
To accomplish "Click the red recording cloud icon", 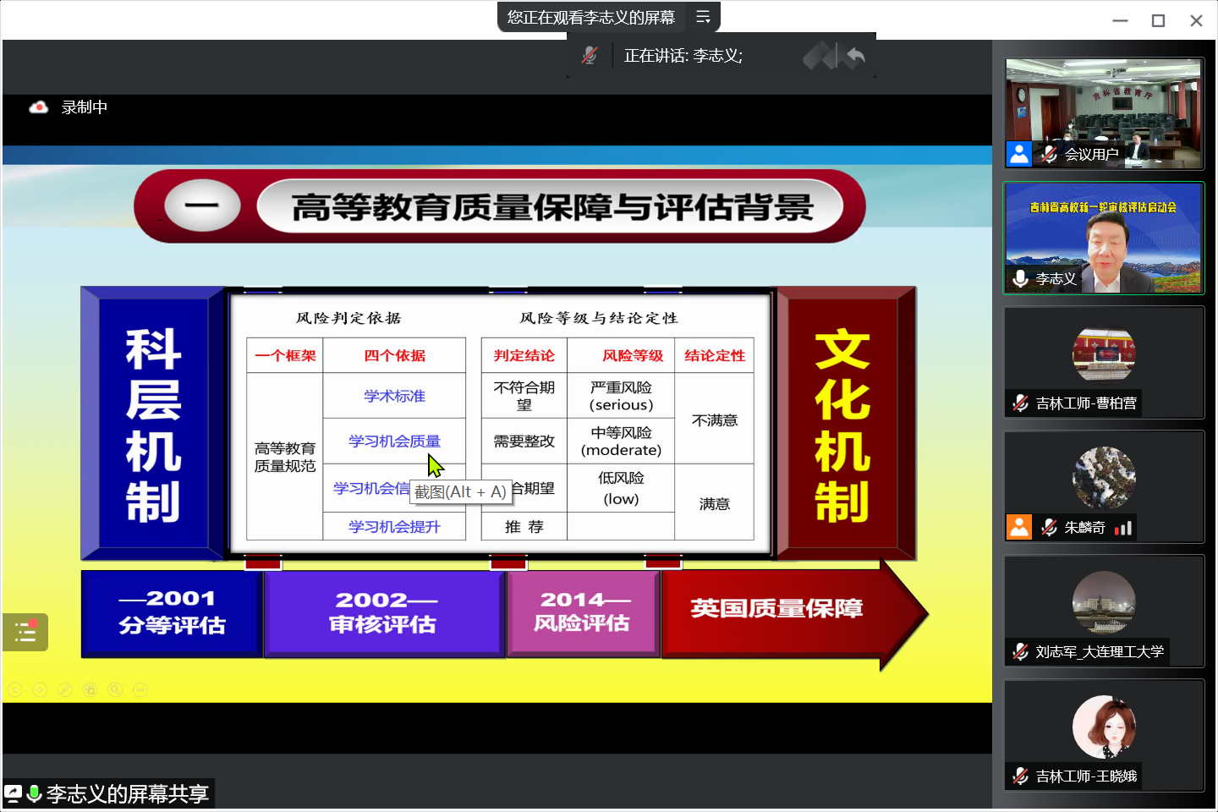I will coord(38,107).
